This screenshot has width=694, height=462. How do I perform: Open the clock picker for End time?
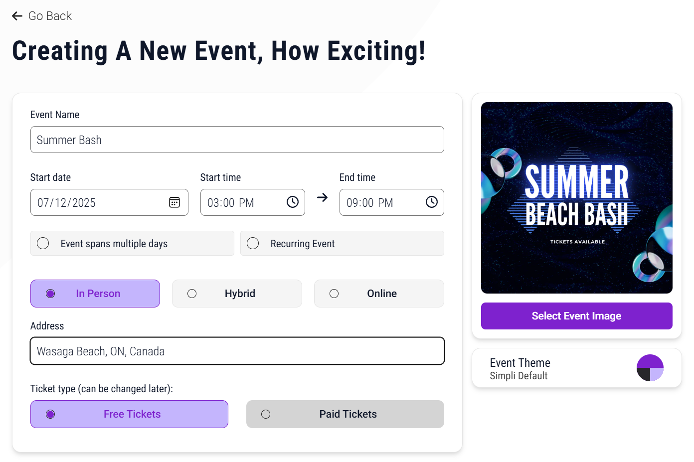[431, 202]
